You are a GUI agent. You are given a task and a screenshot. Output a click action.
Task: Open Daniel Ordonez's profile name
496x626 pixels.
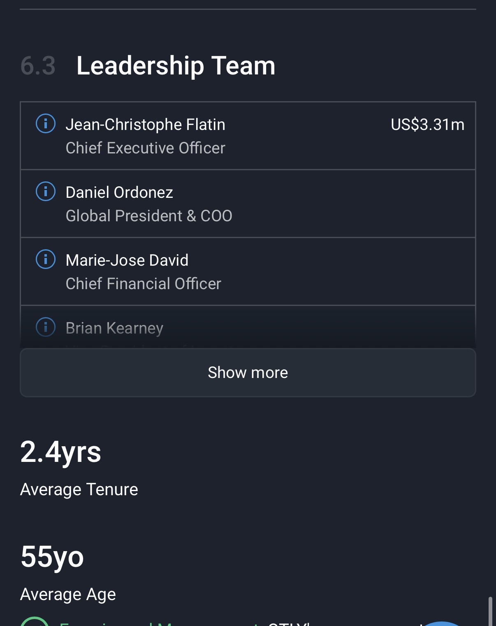[119, 192]
